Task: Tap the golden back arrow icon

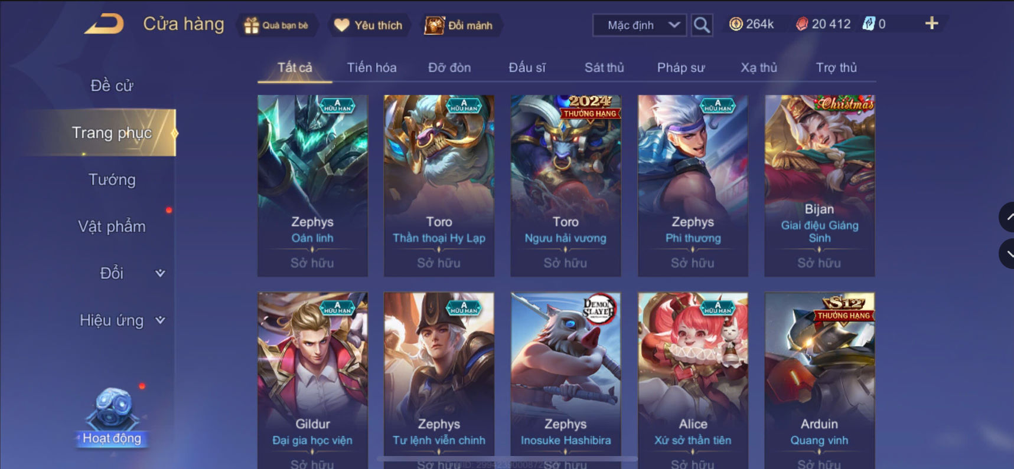Action: (x=104, y=24)
